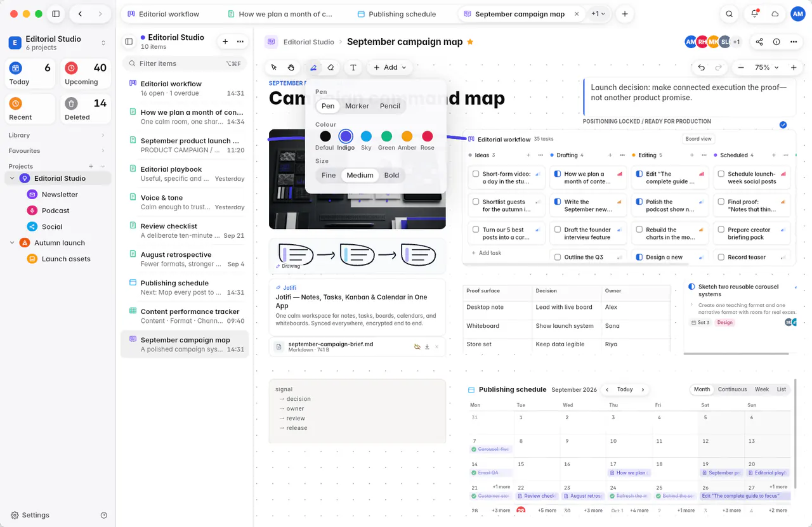Add a task in the Ideas column

pyautogui.click(x=487, y=253)
